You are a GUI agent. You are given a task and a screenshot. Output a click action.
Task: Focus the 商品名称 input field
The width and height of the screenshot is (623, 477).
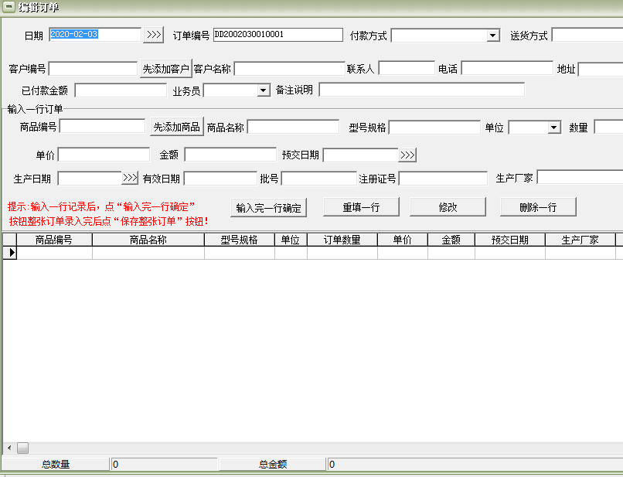click(293, 127)
